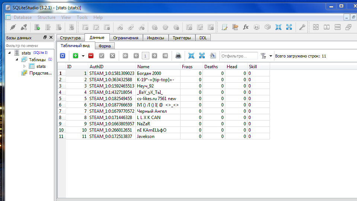Image resolution: width=357 pixels, height=201 pixels.
Task: Populate table icon next to filter box
Action: pyautogui.click(x=213, y=56)
